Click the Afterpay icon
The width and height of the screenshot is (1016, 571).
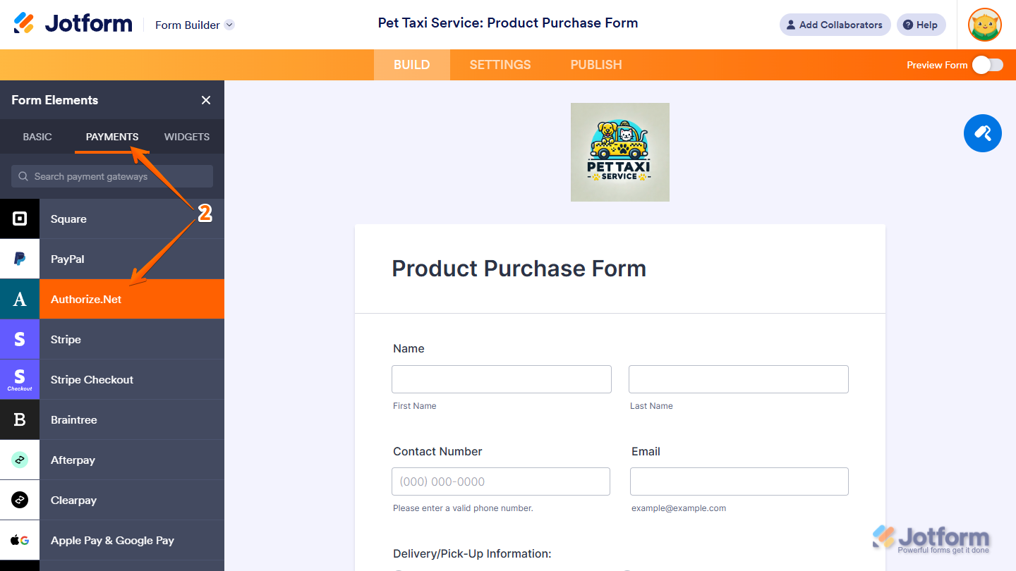click(x=20, y=460)
